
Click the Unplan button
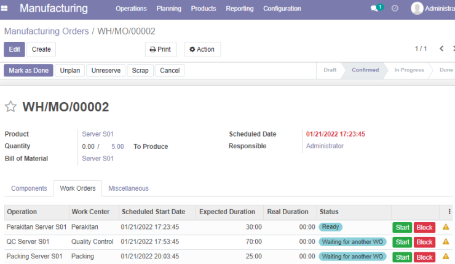(x=70, y=70)
